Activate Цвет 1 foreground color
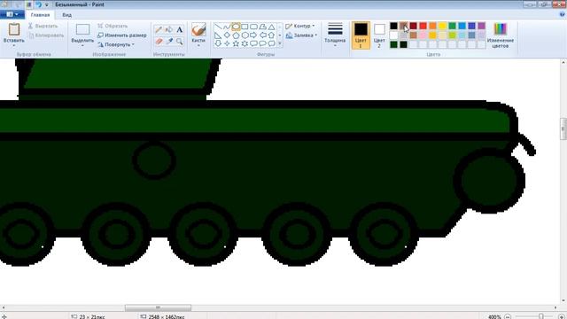This screenshot has width=567, height=319. pyautogui.click(x=361, y=35)
